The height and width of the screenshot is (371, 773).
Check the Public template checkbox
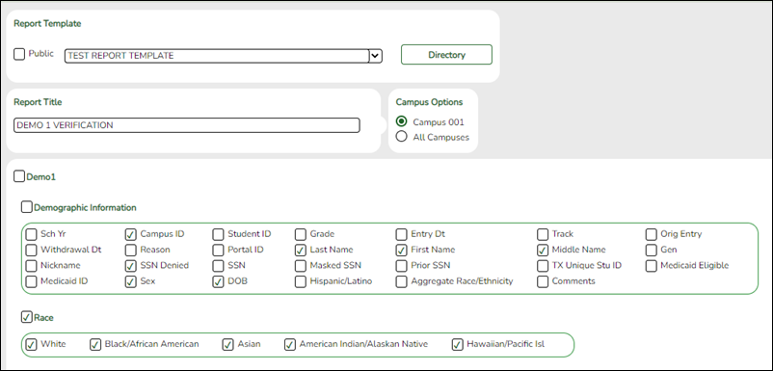pos(18,54)
